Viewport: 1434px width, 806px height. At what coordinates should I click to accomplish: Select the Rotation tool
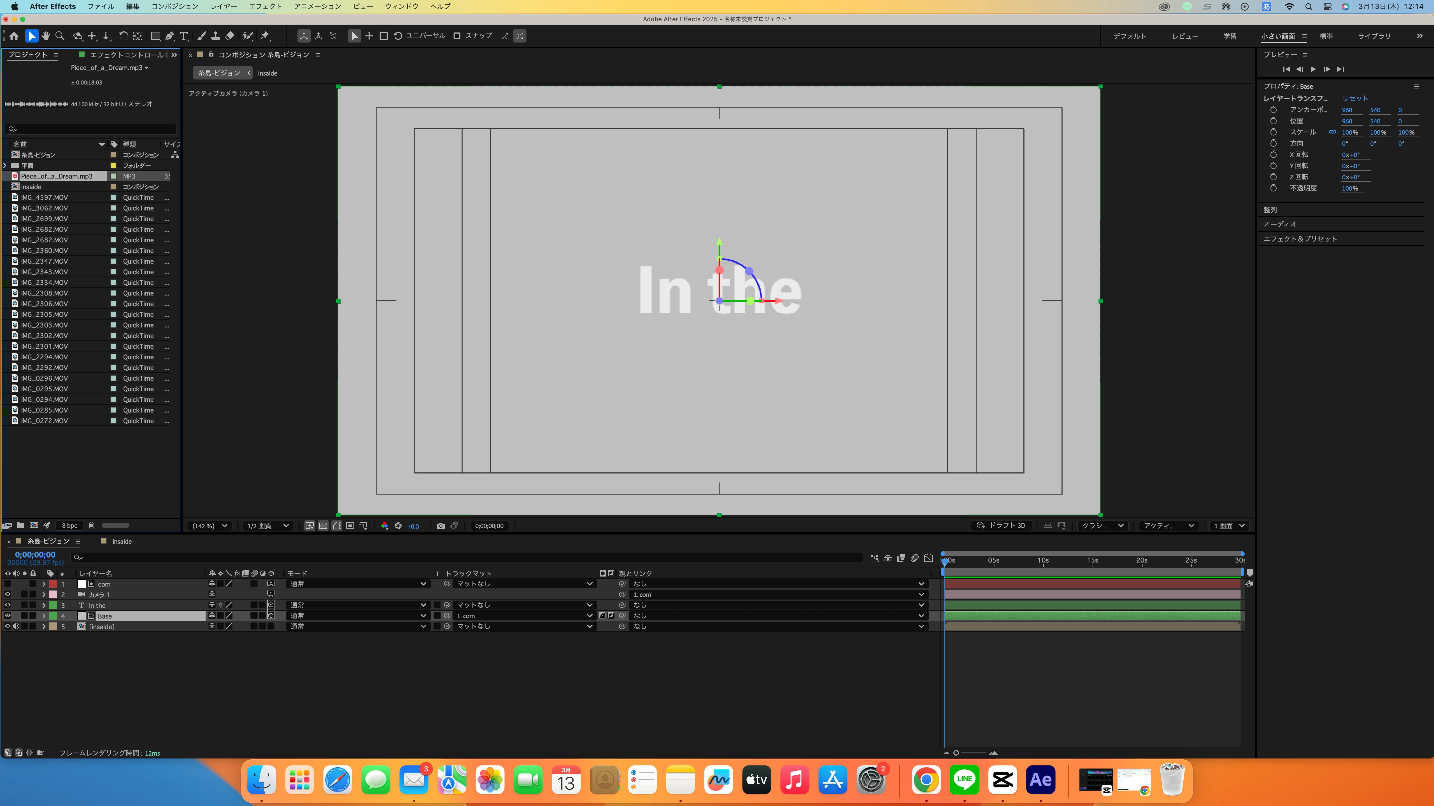tap(124, 36)
